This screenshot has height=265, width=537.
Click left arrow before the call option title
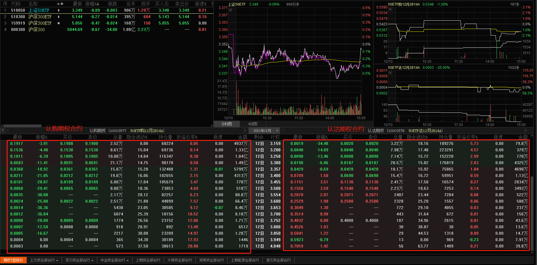tap(8, 131)
